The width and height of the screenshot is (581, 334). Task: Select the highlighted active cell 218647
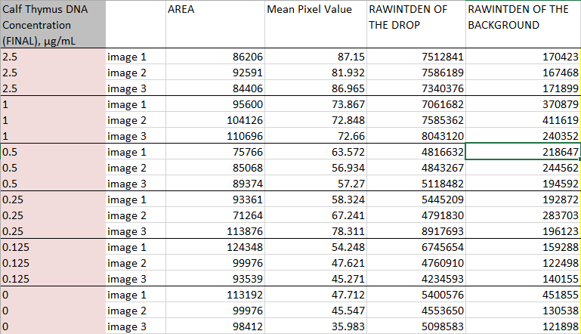[522, 152]
